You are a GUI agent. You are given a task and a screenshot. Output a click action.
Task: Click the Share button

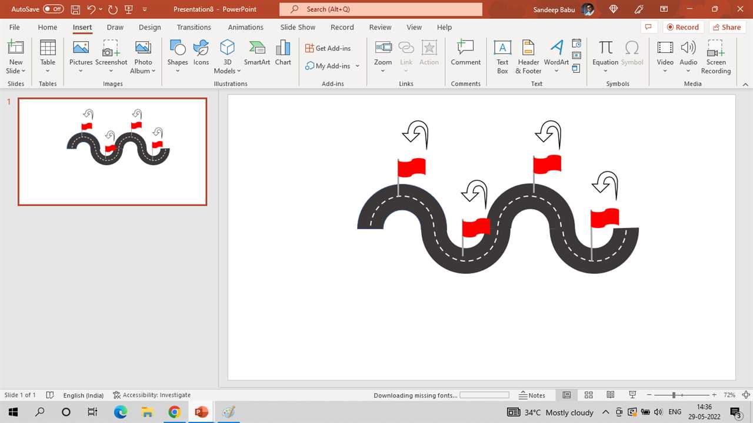[x=727, y=27]
